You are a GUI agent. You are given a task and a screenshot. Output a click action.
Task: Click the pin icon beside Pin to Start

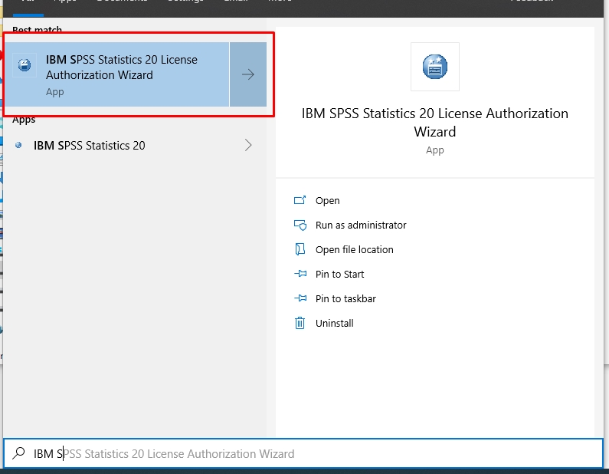(300, 274)
